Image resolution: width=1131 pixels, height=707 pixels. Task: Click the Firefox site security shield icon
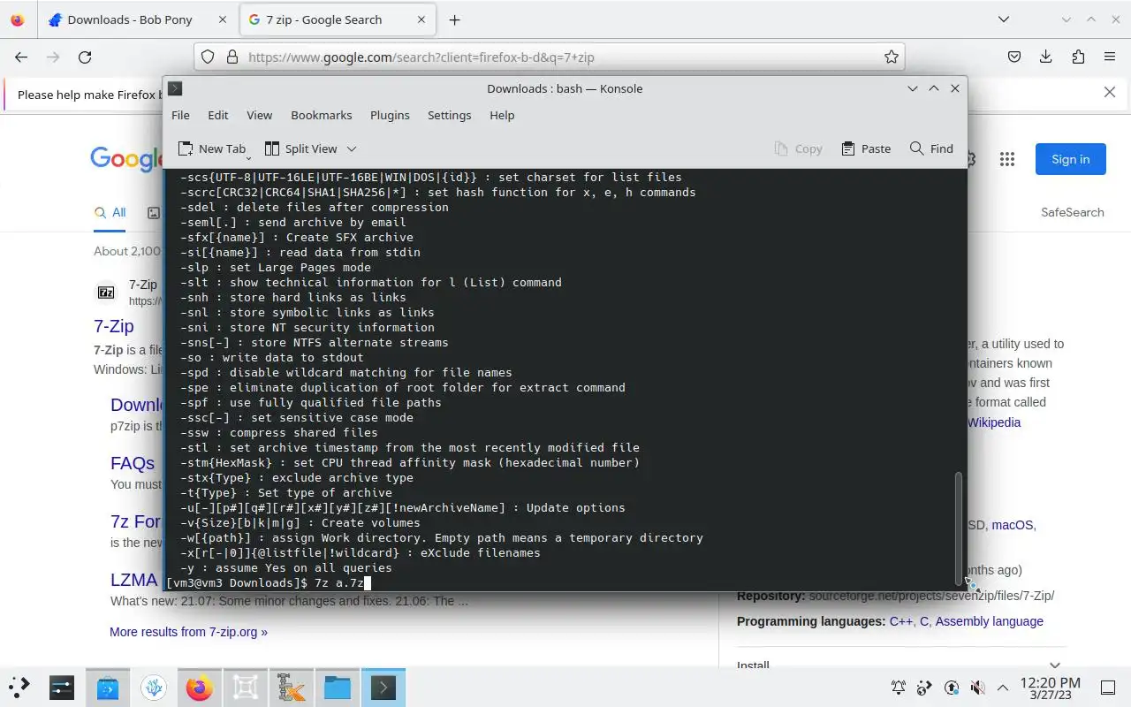(x=208, y=57)
